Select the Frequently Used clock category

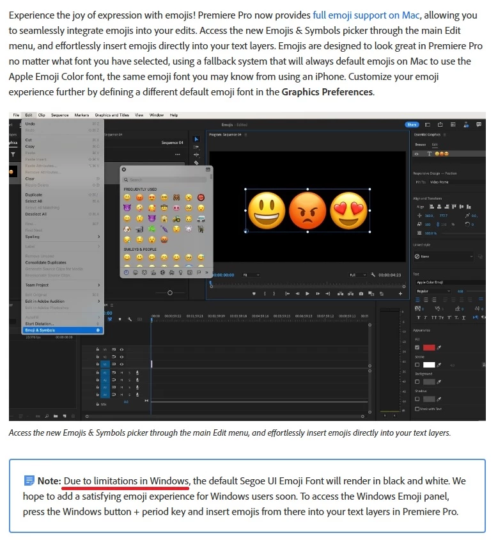click(x=127, y=273)
